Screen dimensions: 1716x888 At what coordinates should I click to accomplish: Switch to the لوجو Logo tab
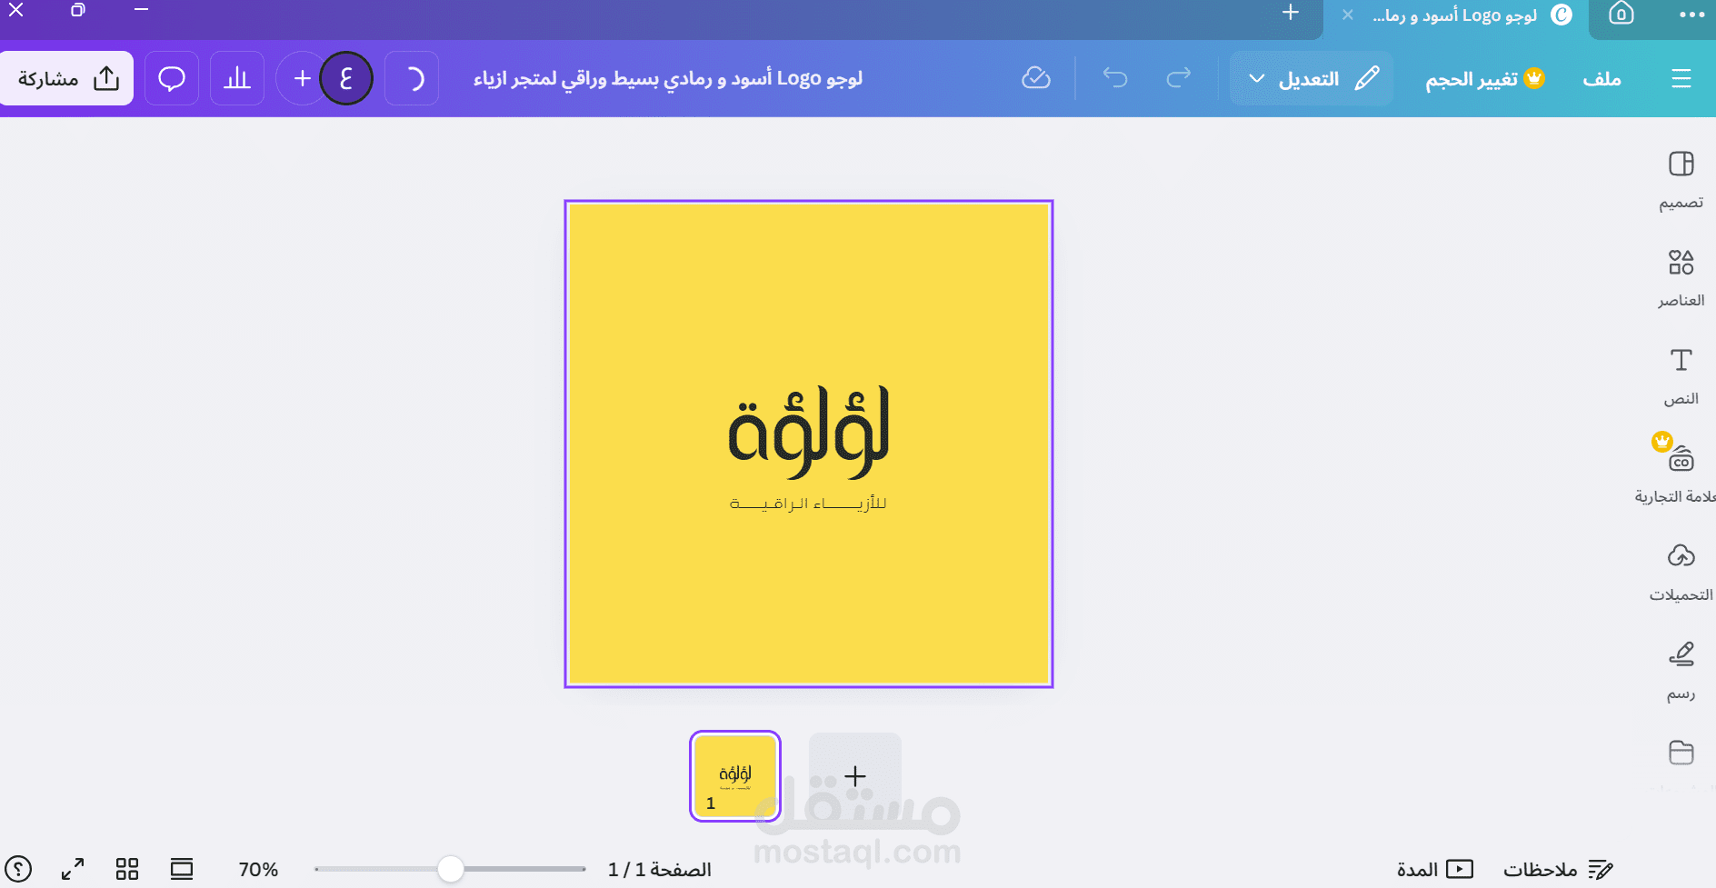1454,15
